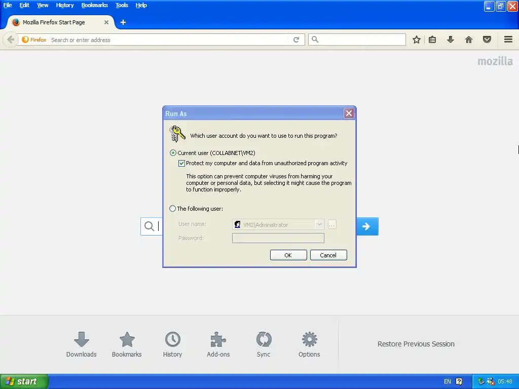Select The following user radio option
This screenshot has height=389, width=519.
click(172, 208)
